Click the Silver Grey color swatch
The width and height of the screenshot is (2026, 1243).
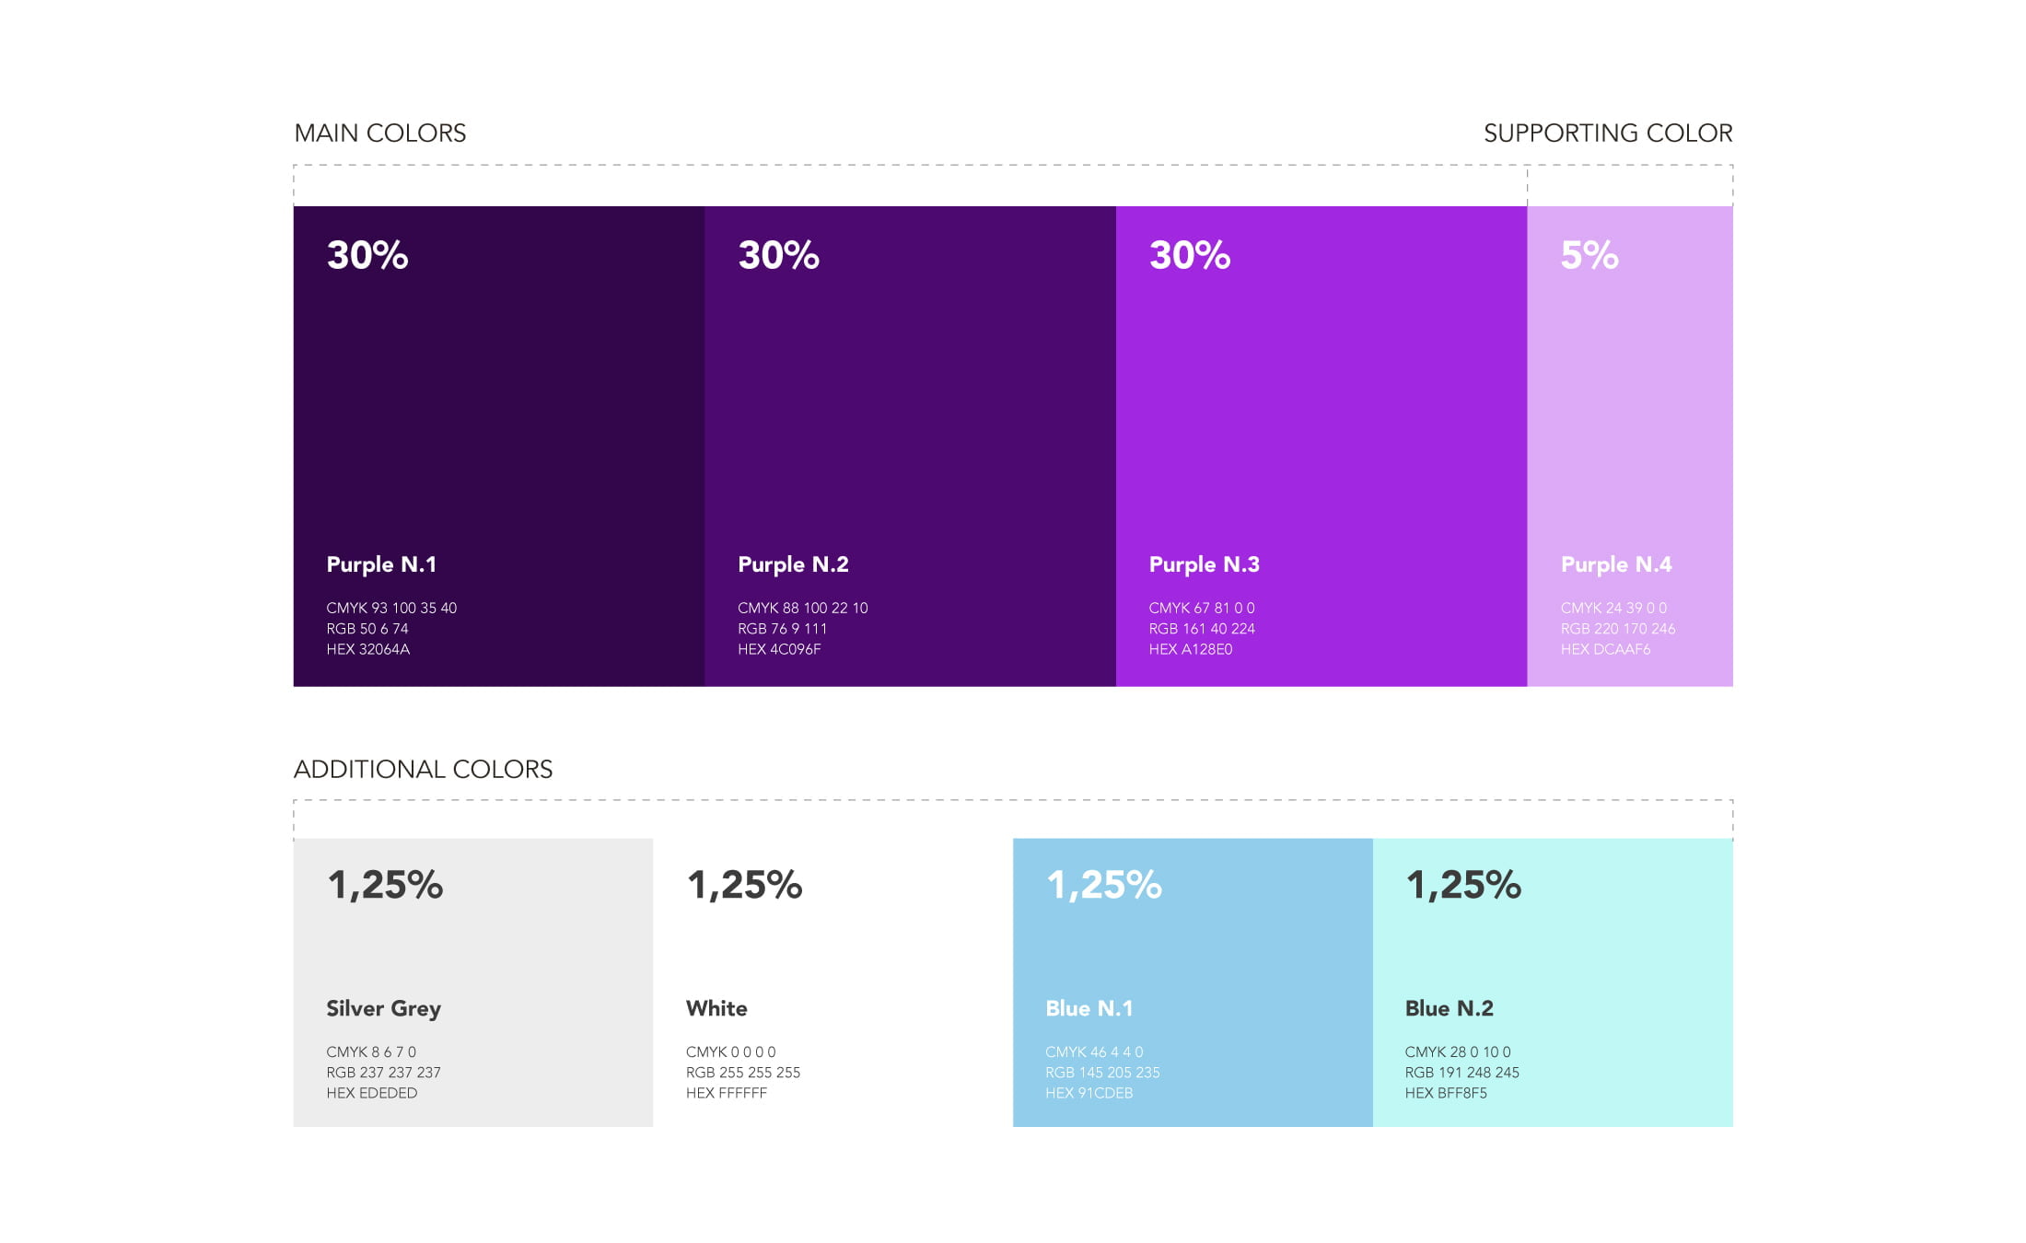tap(472, 948)
